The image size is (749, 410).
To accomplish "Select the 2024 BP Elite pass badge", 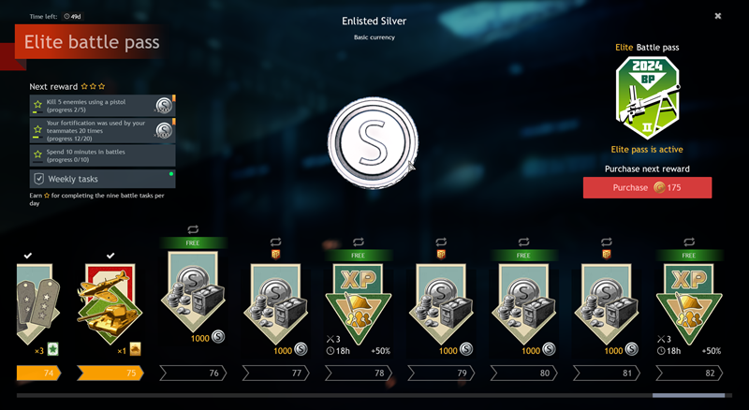I will tap(647, 98).
